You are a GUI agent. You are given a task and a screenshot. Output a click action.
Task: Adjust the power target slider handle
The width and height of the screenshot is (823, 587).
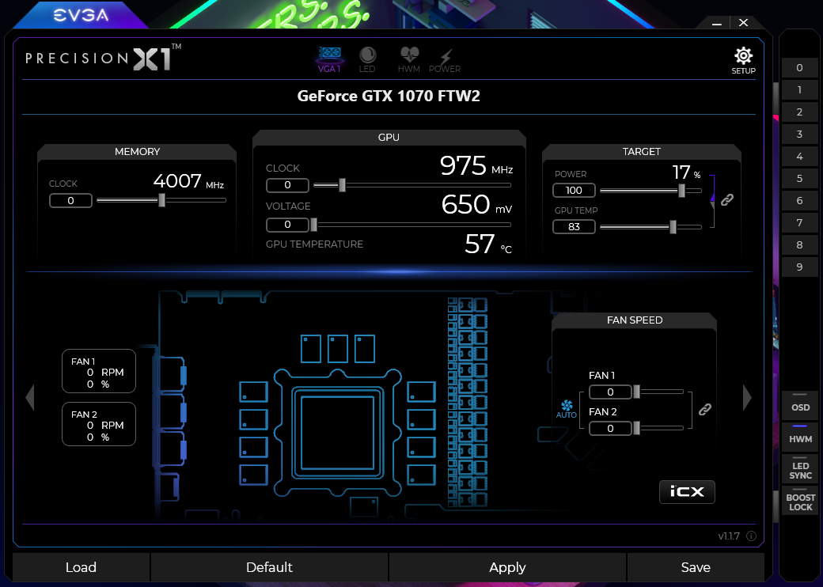681,191
